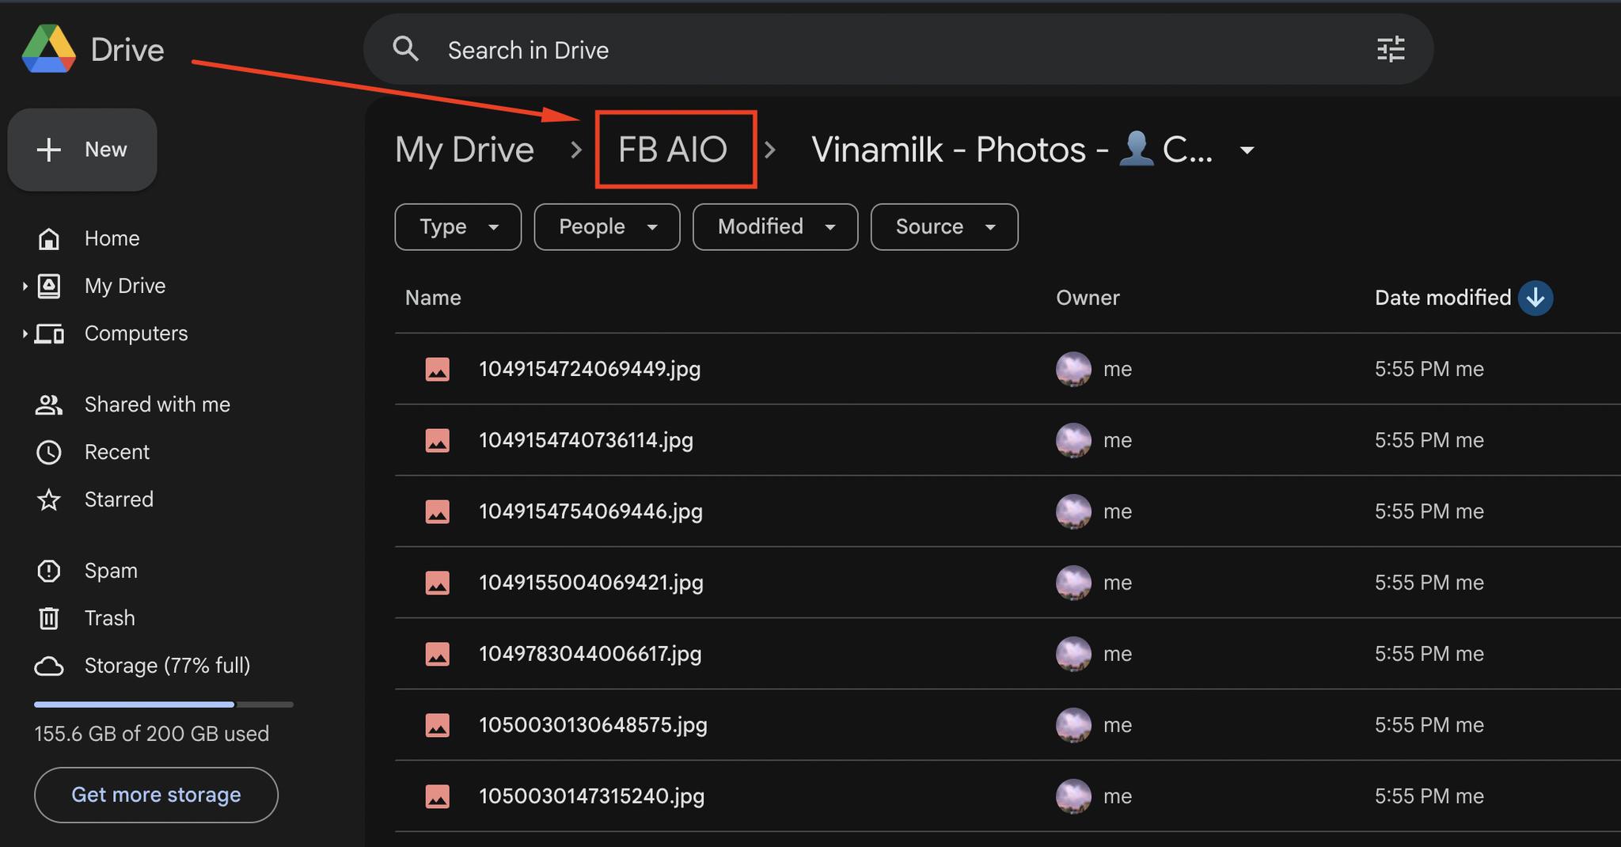Open the Type filter dropdown
Viewport: 1621px width, 847px height.
click(458, 226)
